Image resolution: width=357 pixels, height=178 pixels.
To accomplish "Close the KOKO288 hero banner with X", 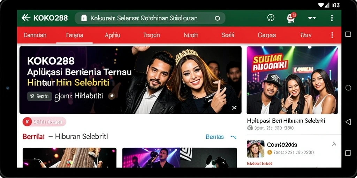I will click(234, 108).
